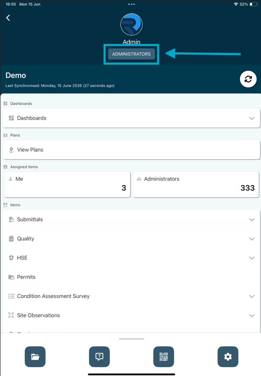Expand the HSE section chevron

click(x=252, y=258)
